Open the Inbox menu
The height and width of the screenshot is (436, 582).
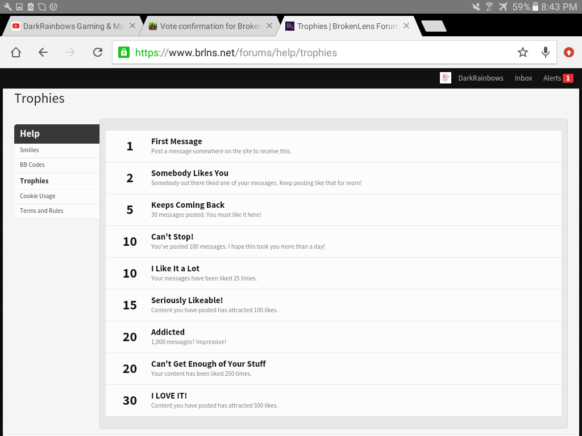[x=523, y=78]
